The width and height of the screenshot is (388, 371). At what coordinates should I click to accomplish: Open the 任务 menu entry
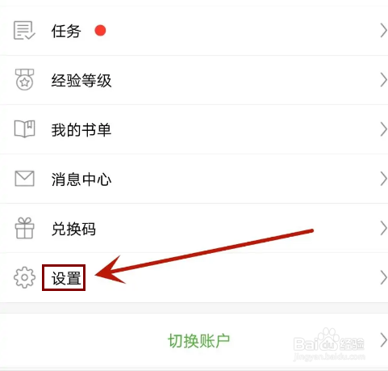click(194, 31)
